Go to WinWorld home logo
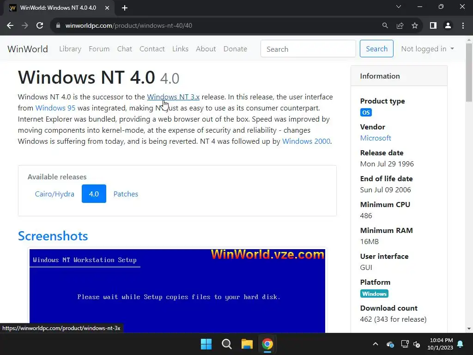 (x=27, y=49)
